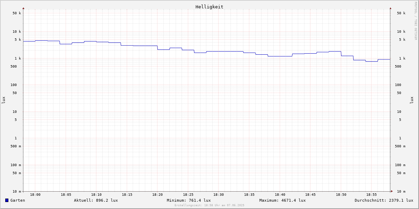Click the 18:15 time axis label
The height and width of the screenshot is (209, 419).
click(x=127, y=195)
